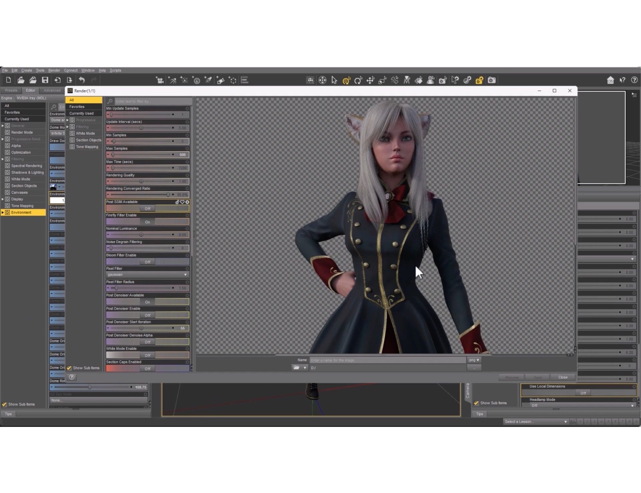Activate the Universal Manipulator tool
Image resolution: width=641 pixels, height=493 pixels.
[346, 80]
